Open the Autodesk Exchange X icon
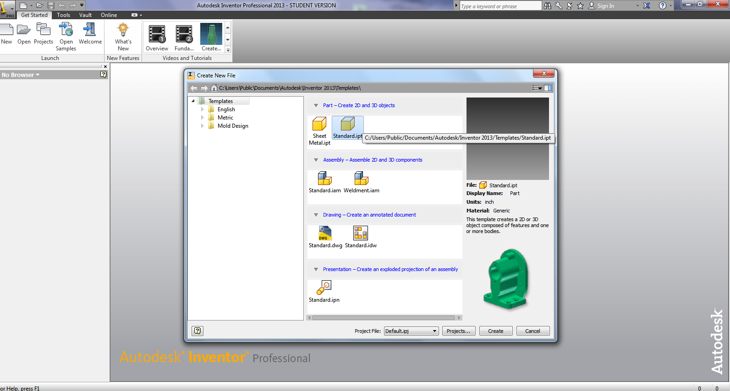The height and width of the screenshot is (391, 730). (x=647, y=5)
